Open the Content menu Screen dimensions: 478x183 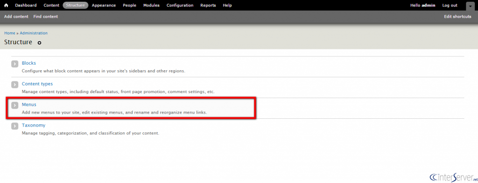point(51,5)
